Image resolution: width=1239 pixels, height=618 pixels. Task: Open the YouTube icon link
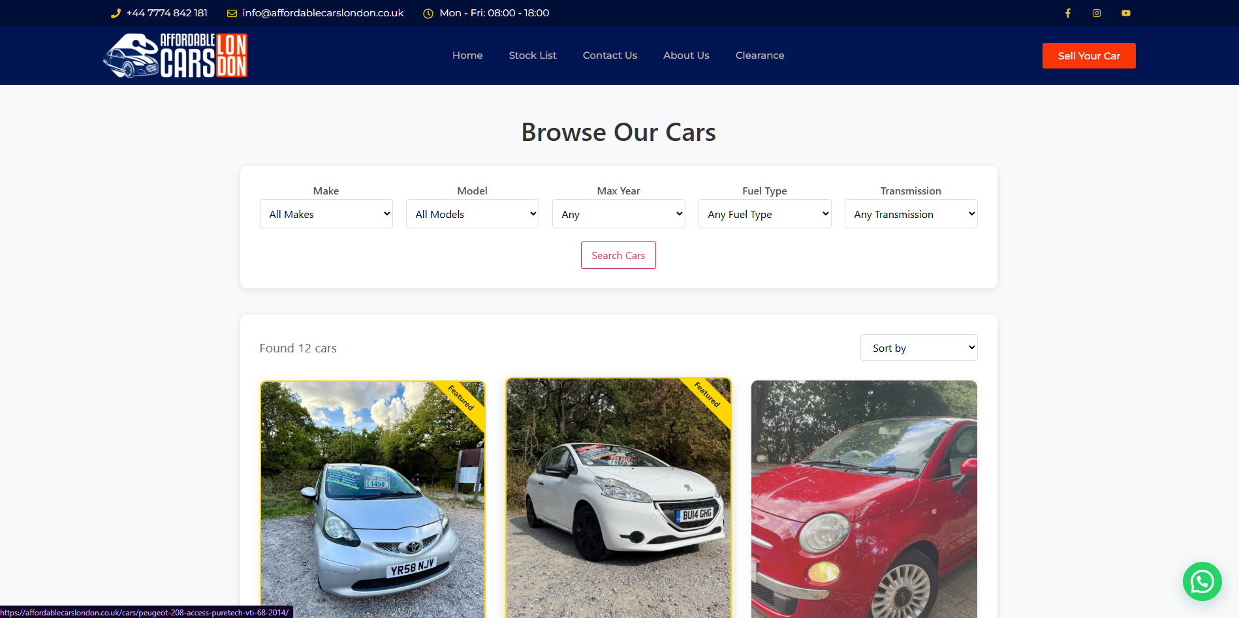click(x=1126, y=13)
